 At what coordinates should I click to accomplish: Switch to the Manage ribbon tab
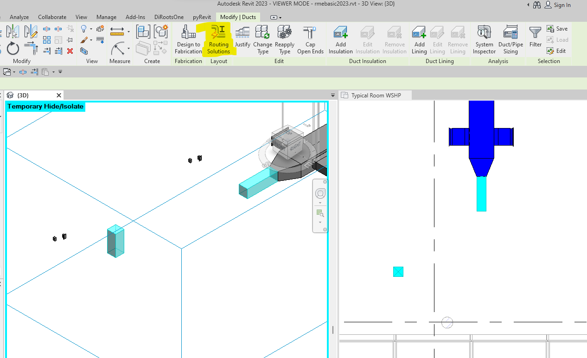106,17
